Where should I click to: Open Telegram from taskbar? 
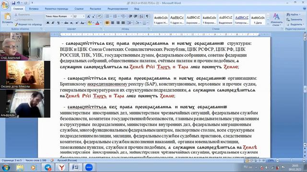47,167
